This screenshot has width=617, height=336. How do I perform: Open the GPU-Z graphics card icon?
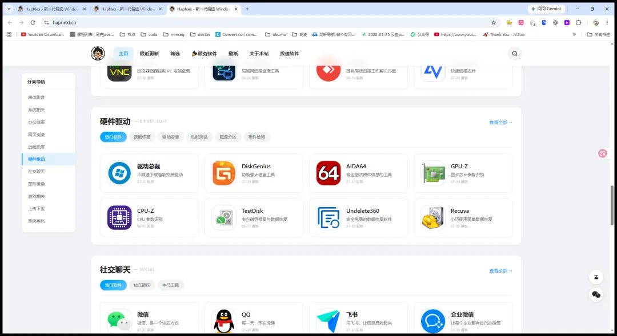pyautogui.click(x=433, y=173)
